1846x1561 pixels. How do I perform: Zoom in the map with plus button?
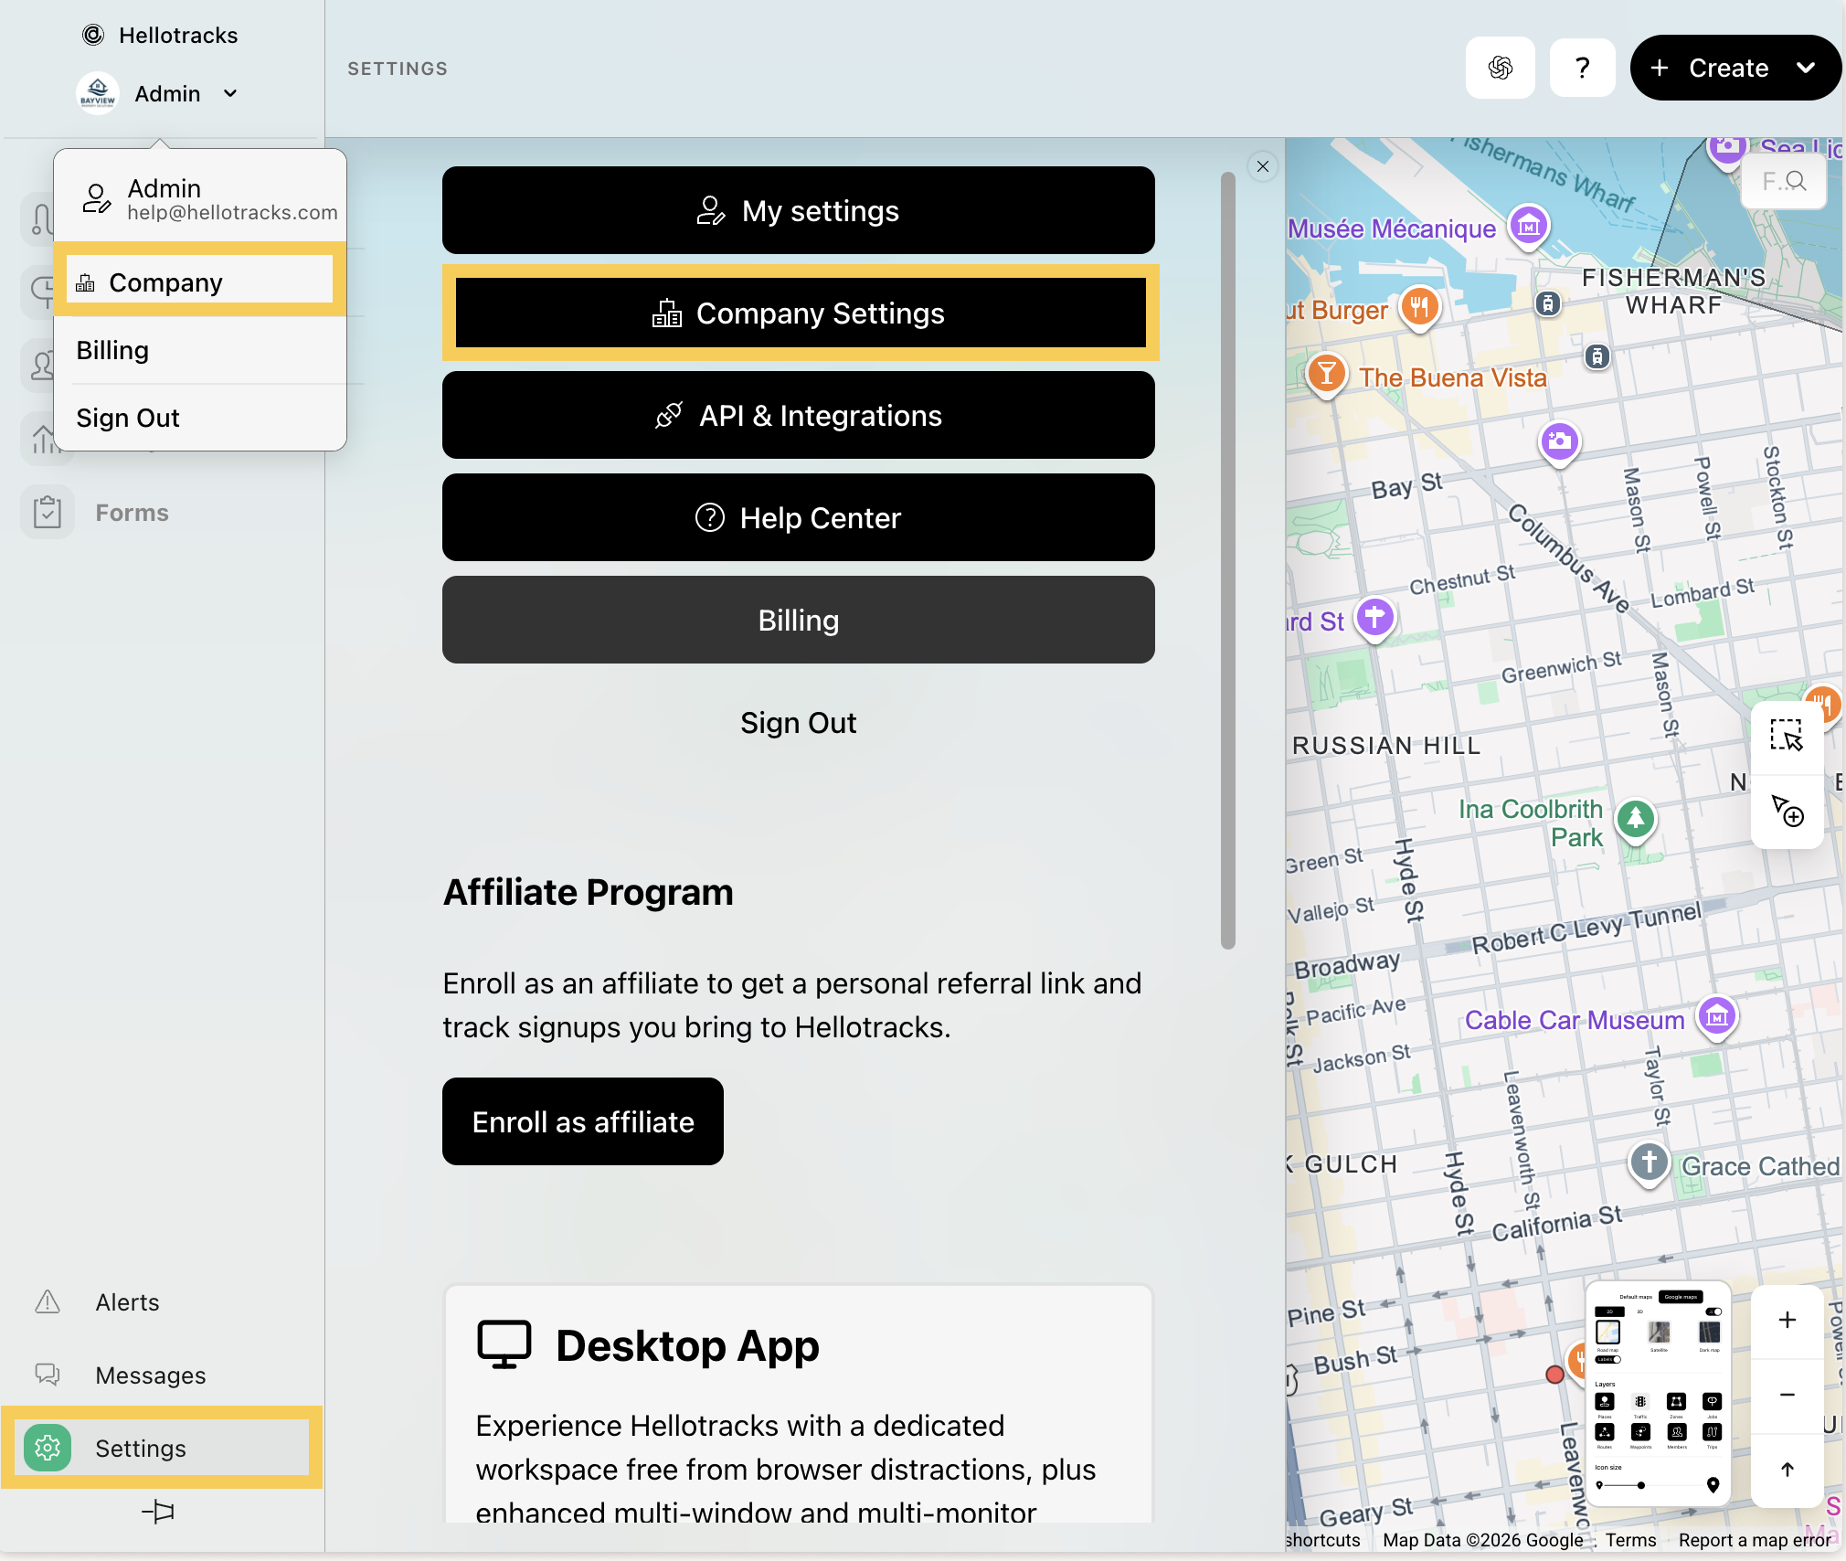coord(1788,1320)
